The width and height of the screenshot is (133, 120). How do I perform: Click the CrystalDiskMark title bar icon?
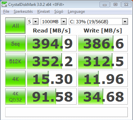[x=4, y=4]
